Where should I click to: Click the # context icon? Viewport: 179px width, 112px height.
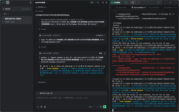(41, 107)
